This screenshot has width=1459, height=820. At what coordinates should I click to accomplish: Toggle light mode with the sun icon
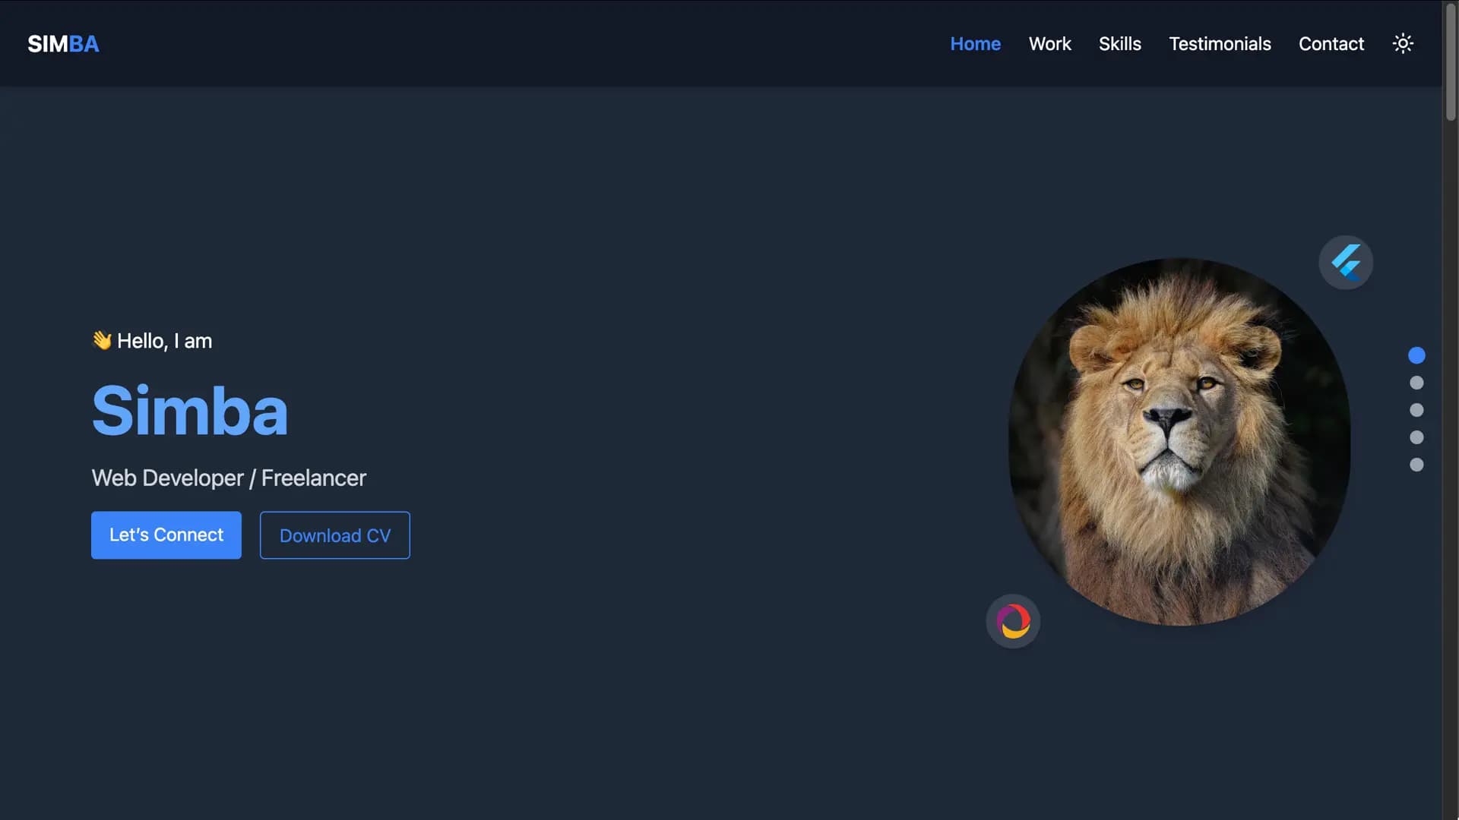point(1403,43)
